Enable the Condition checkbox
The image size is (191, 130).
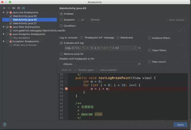(x=61, y=26)
